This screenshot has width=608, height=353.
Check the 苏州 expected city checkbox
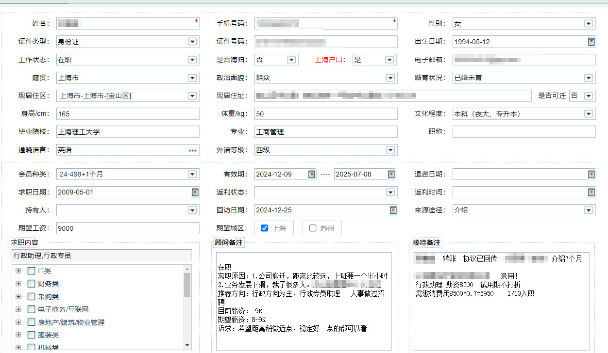coord(313,228)
